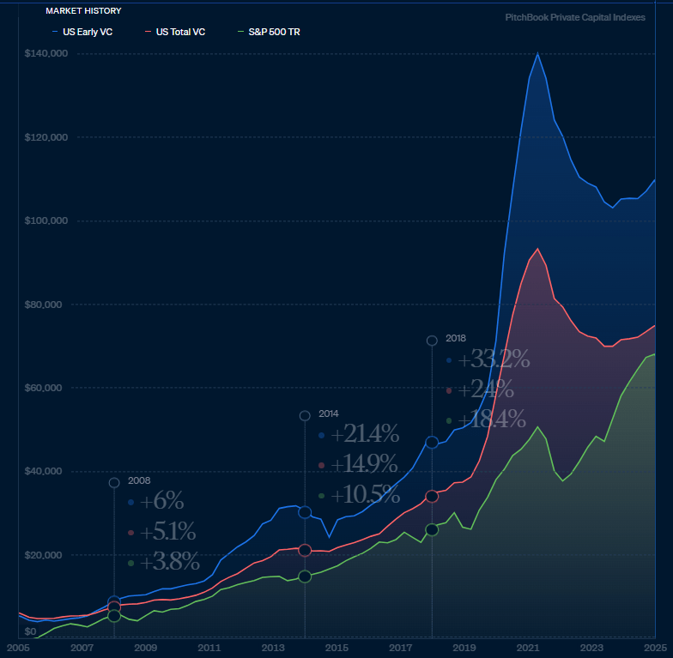Toggle the US Total VC legend series
Viewport: 673px width, 658px height.
tap(180, 32)
